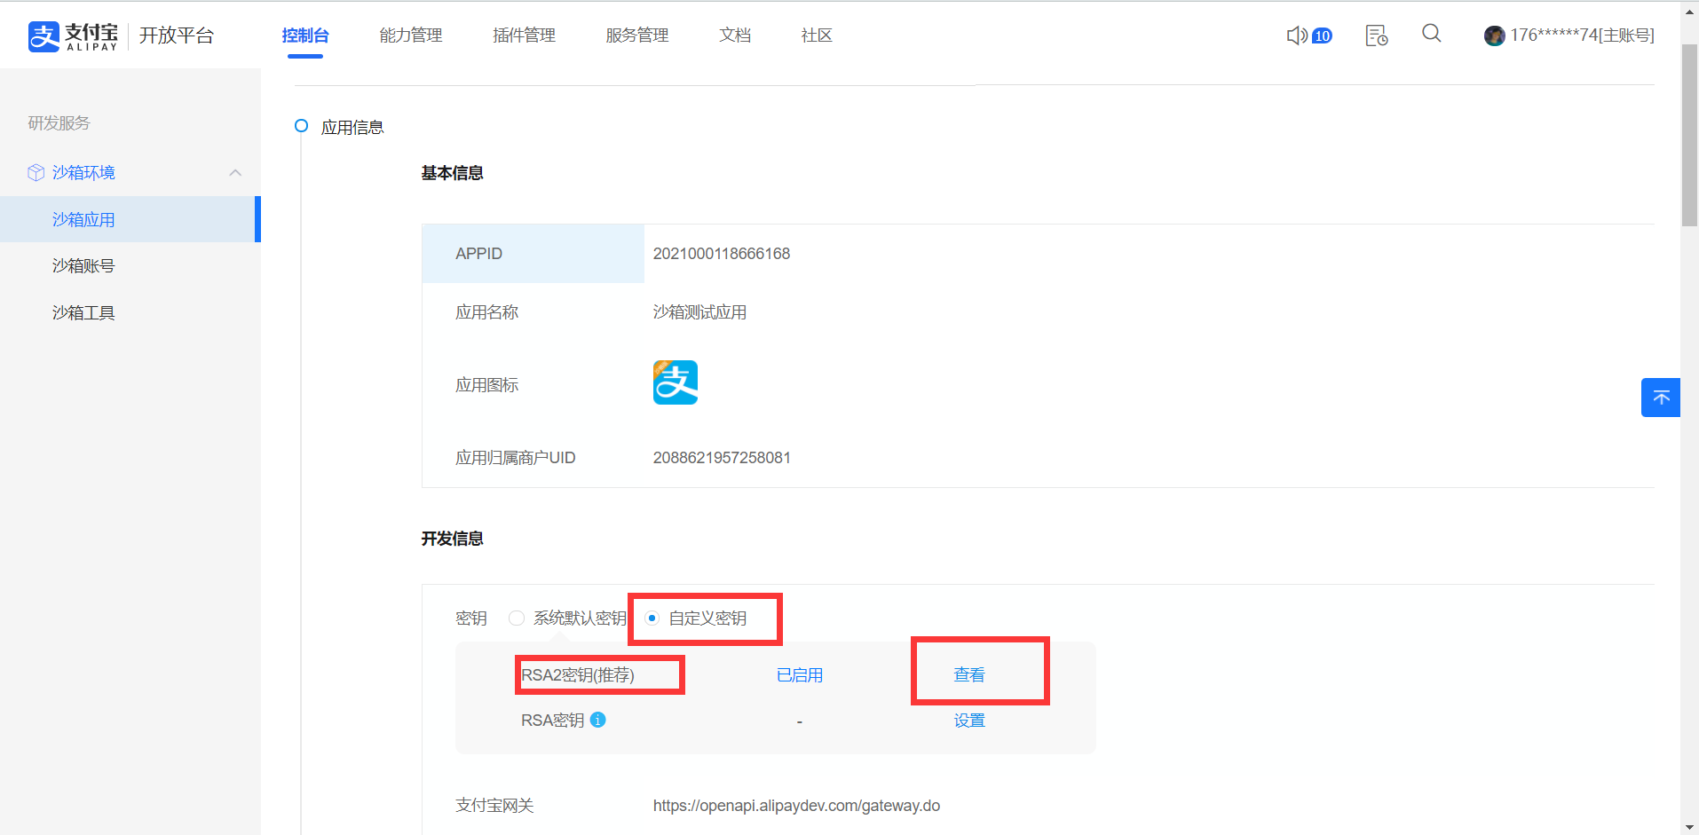The height and width of the screenshot is (835, 1699).
Task: Click the 开发信息 section heading
Action: [x=452, y=539]
